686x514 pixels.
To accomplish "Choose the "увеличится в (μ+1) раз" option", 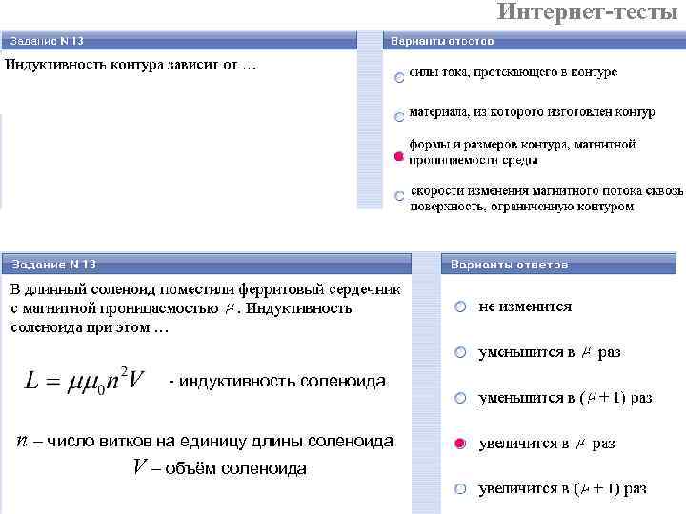I will click(460, 488).
